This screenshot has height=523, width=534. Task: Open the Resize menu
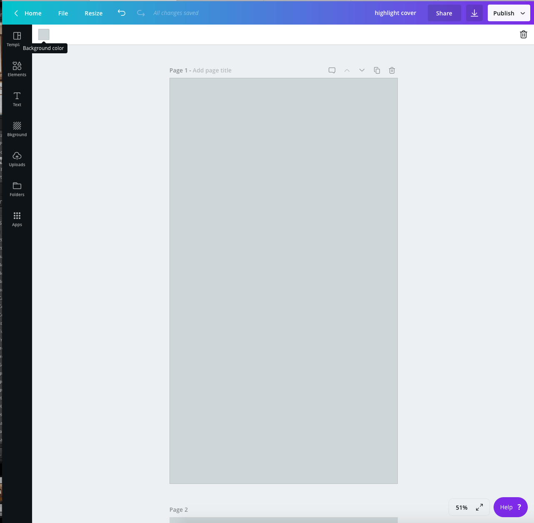[x=94, y=13]
